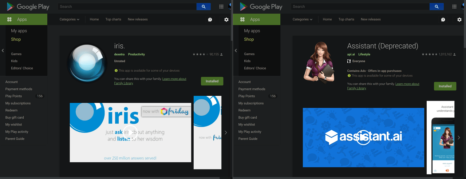
Task: Open My Play activity in right window
Action: [x=250, y=132]
